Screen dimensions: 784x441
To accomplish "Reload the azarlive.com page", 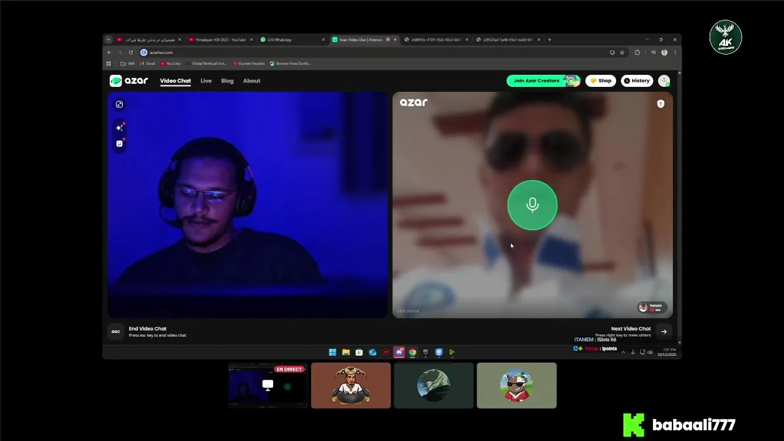I will (130, 53).
